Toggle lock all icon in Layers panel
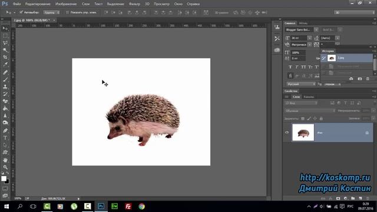The height and width of the screenshot is (212, 377). (321, 118)
